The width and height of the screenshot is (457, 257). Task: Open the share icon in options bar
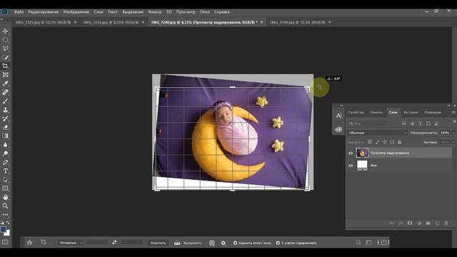point(383,243)
